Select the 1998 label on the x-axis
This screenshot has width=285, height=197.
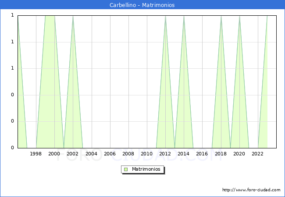(x=36, y=154)
